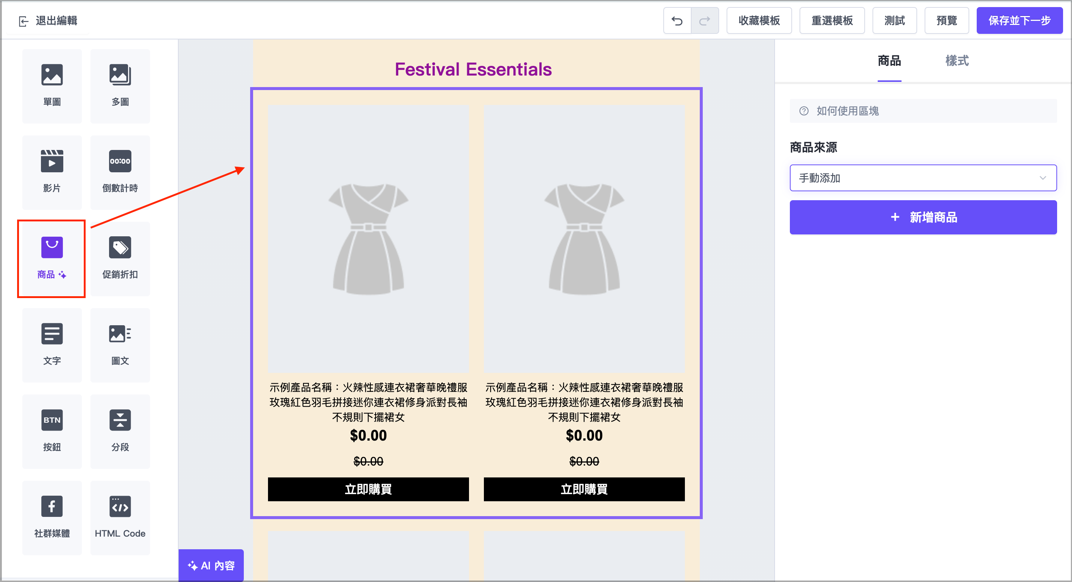
Task: Click the undo arrow icon
Action: click(x=677, y=20)
